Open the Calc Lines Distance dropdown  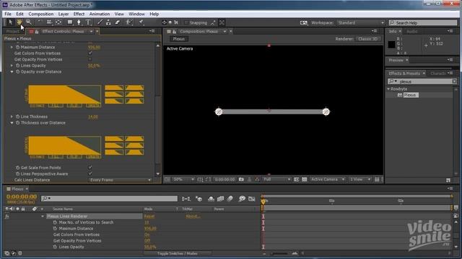tap(120, 180)
